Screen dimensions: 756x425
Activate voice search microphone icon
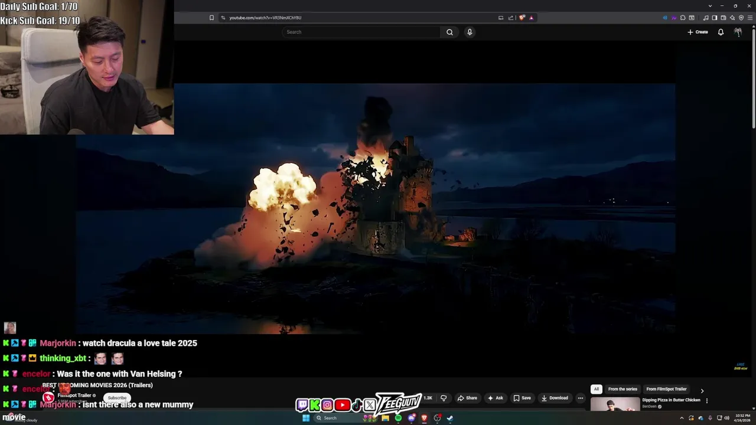[470, 32]
